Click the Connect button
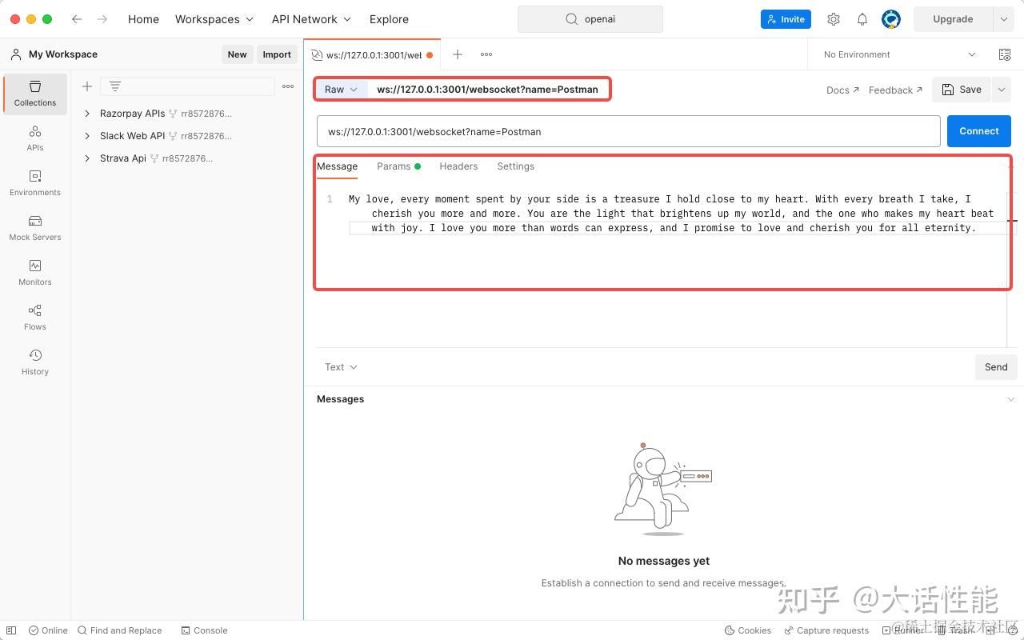The image size is (1024, 640). click(978, 130)
